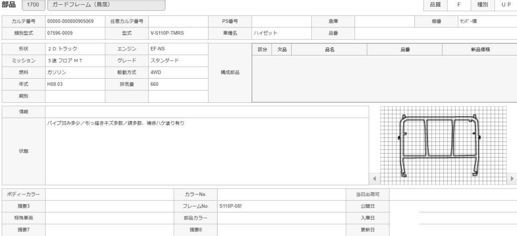Click the empty 倉庫 field
This screenshot has width=517, height=236.
click(x=385, y=21)
